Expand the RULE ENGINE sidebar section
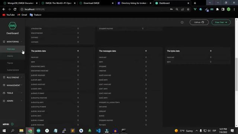The image size is (238, 134). coord(13,77)
